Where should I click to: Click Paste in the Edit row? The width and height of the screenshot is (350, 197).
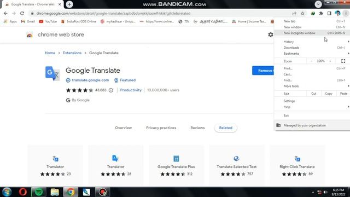point(343,94)
